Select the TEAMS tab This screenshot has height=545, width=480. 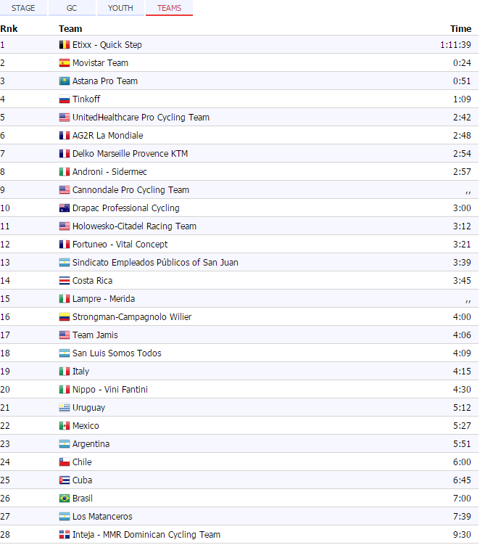point(169,8)
